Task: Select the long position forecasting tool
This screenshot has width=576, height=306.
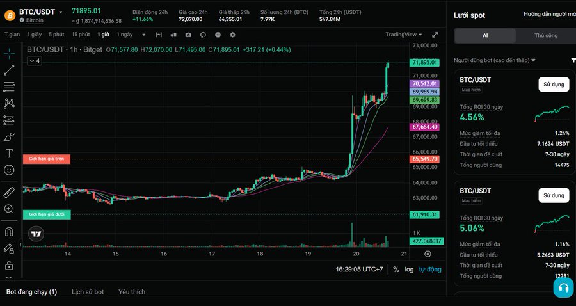Action: click(x=9, y=120)
